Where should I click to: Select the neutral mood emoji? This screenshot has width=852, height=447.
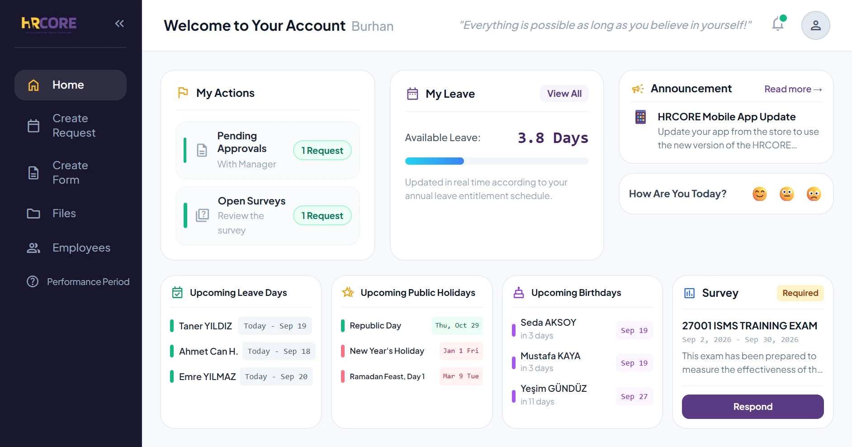[787, 194]
